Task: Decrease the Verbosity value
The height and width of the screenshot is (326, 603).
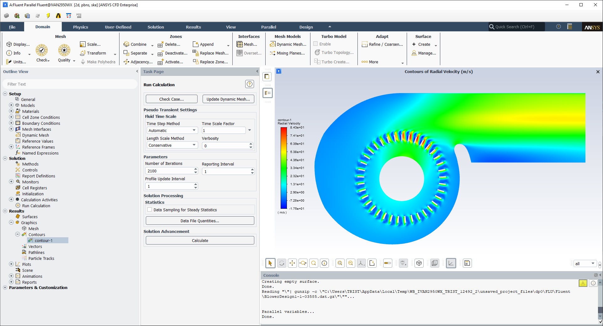Action: pos(251,147)
